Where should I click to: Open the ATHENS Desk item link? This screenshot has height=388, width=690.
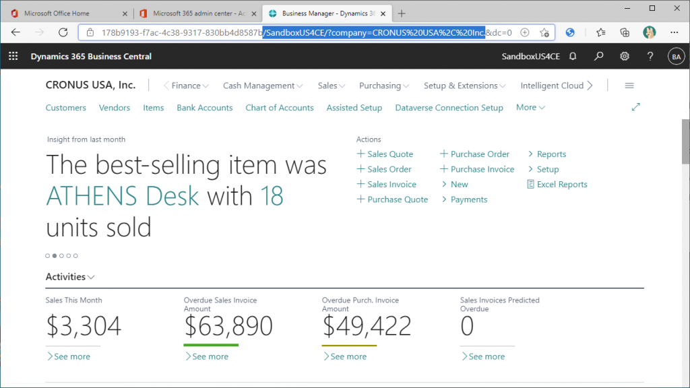tap(123, 196)
